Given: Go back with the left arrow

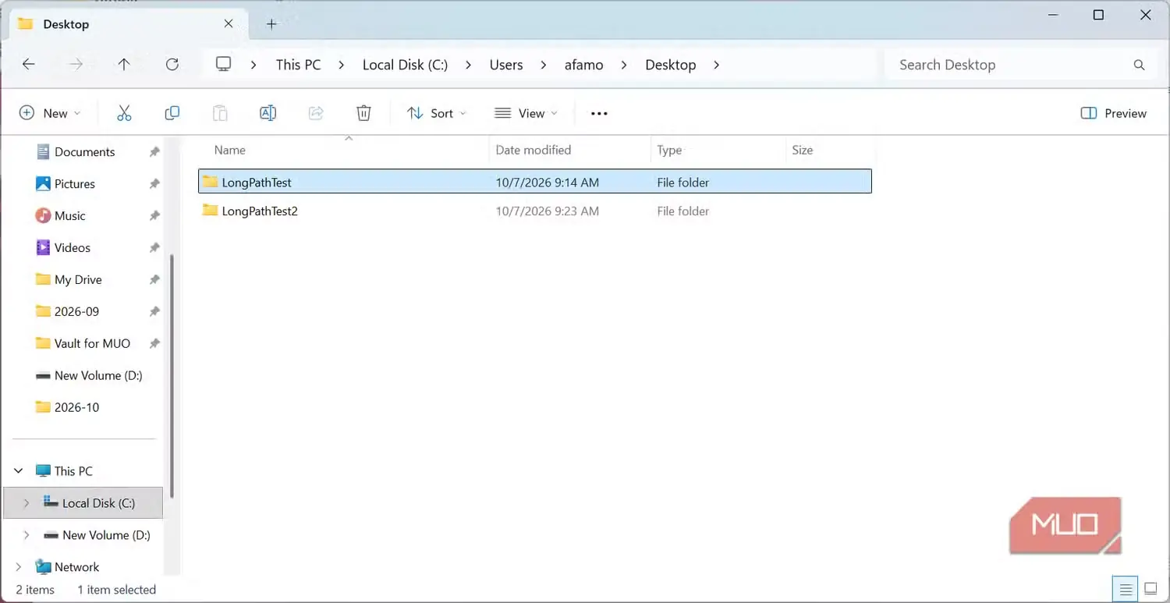Looking at the screenshot, I should pyautogui.click(x=29, y=65).
